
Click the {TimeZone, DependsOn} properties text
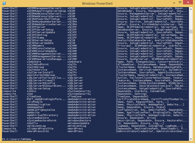pos(132,97)
